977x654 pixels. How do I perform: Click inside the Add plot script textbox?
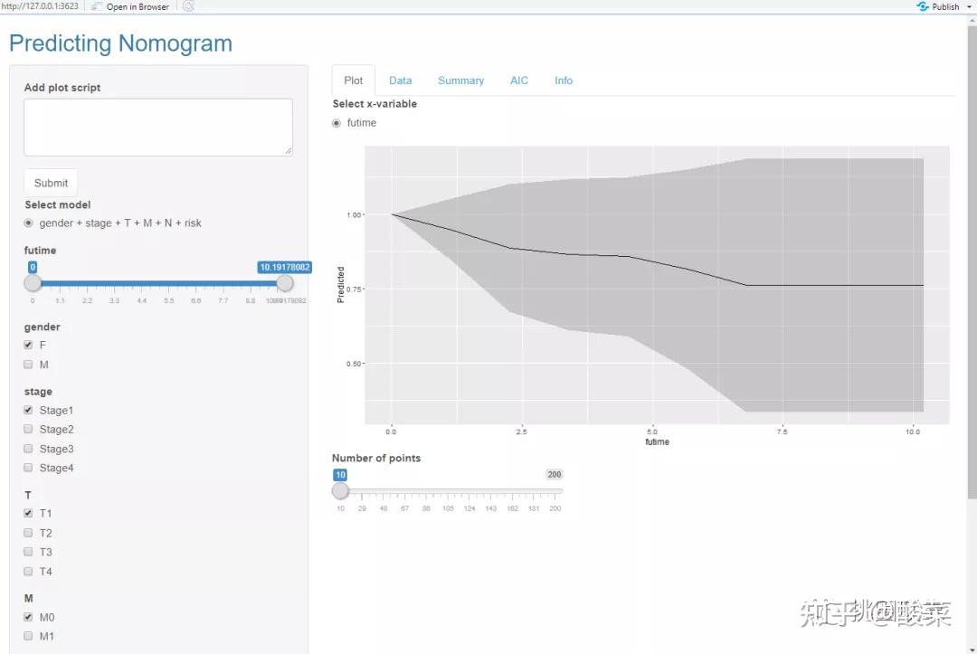pyautogui.click(x=158, y=127)
